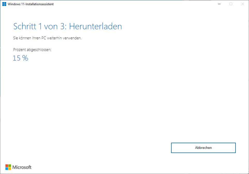
Task: Click the maximize button in title bar
Action: tap(231, 4)
